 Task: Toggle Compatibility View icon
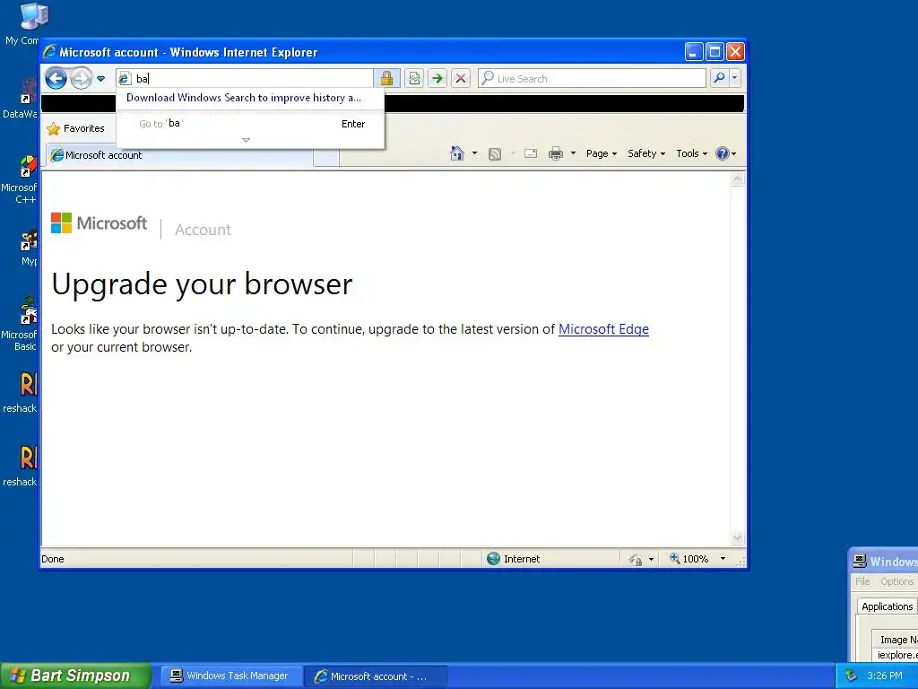(414, 79)
